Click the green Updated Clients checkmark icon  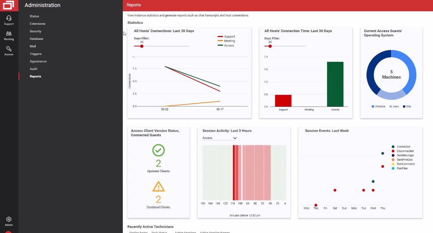click(x=158, y=150)
